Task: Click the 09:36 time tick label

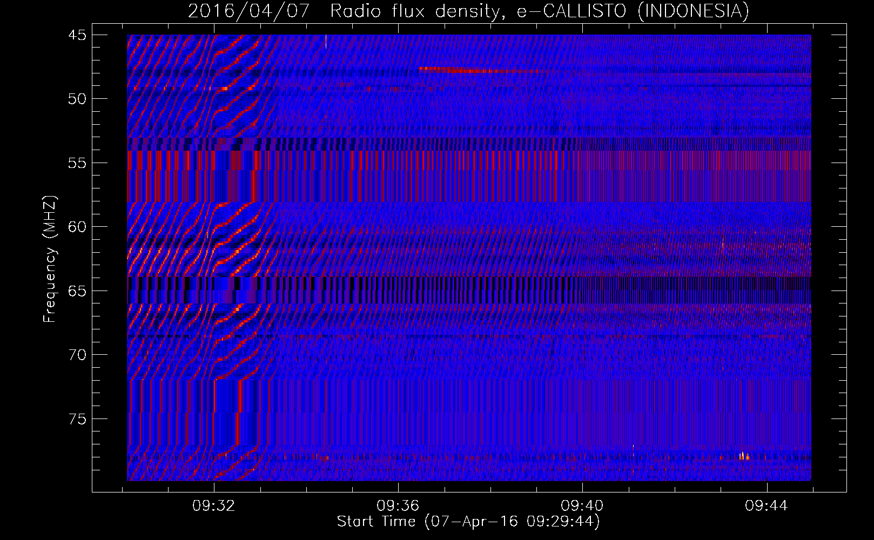Action: (398, 506)
